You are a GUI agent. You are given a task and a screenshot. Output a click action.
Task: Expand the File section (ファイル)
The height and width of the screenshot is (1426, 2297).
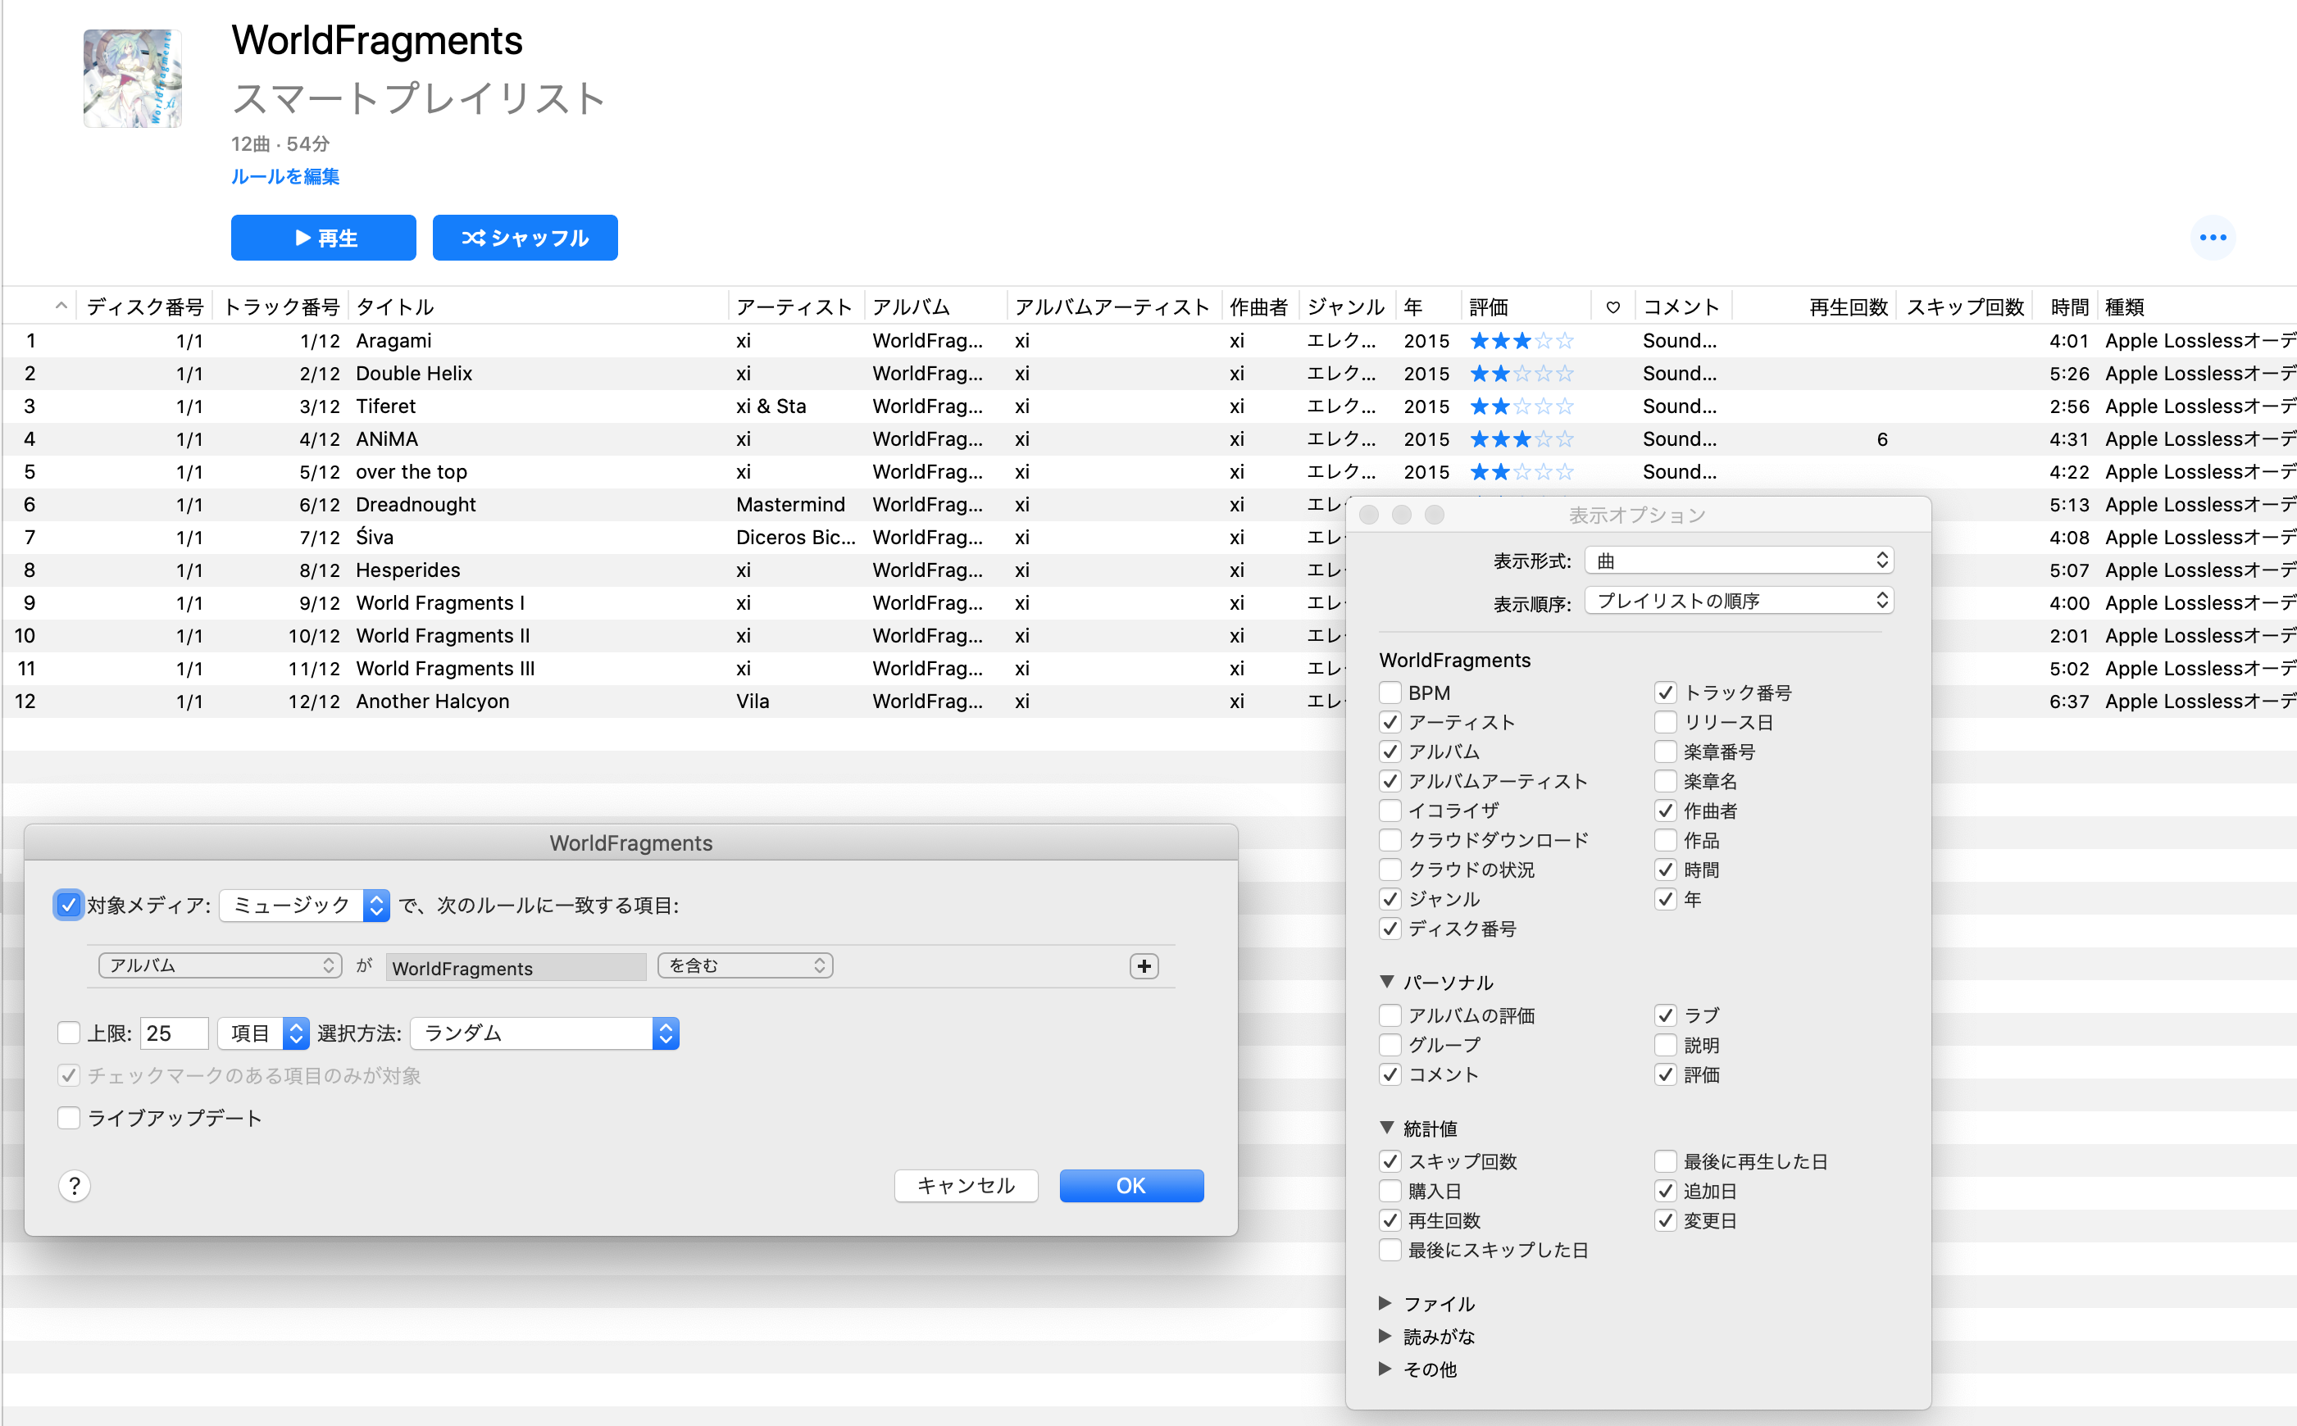(x=1385, y=1303)
